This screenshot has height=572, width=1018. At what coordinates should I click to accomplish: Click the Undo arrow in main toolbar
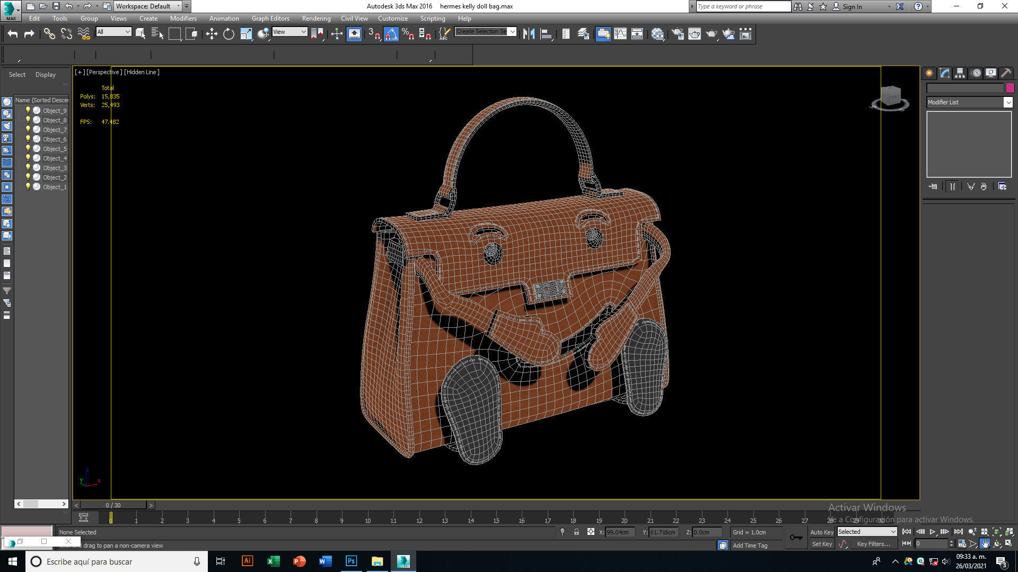click(x=13, y=34)
